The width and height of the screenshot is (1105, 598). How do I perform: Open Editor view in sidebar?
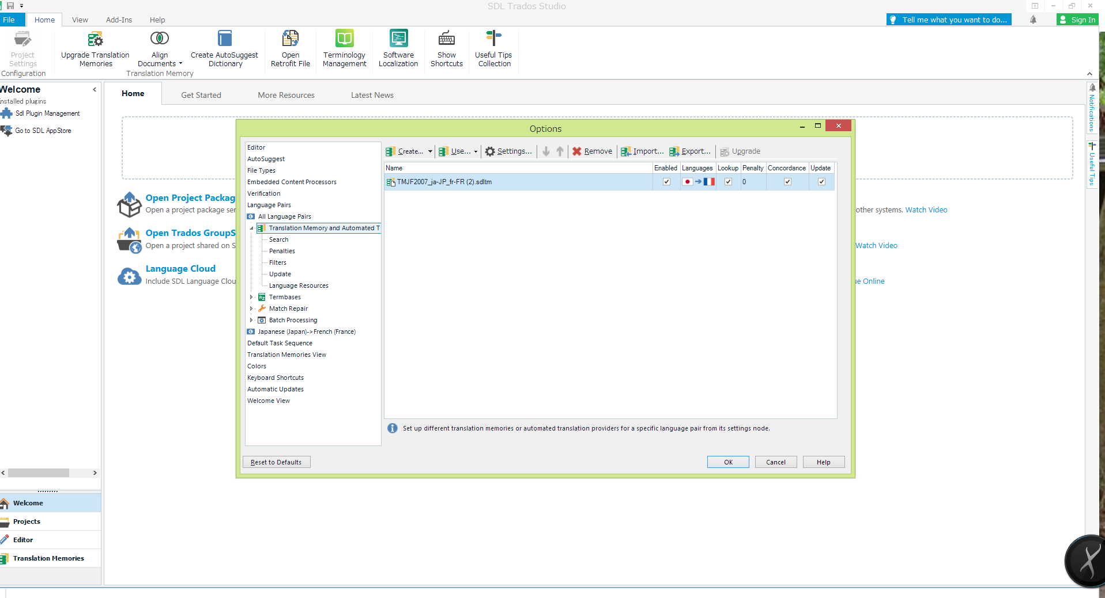[50, 540]
